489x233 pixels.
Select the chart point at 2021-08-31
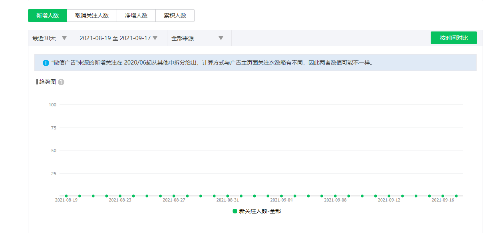click(228, 196)
